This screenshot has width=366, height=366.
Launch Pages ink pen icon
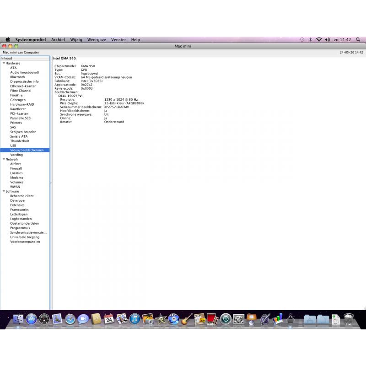pos(264,319)
